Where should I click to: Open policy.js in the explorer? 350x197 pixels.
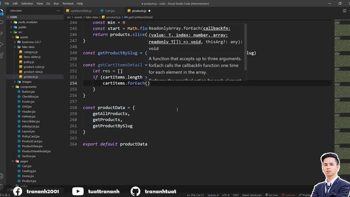point(29,62)
